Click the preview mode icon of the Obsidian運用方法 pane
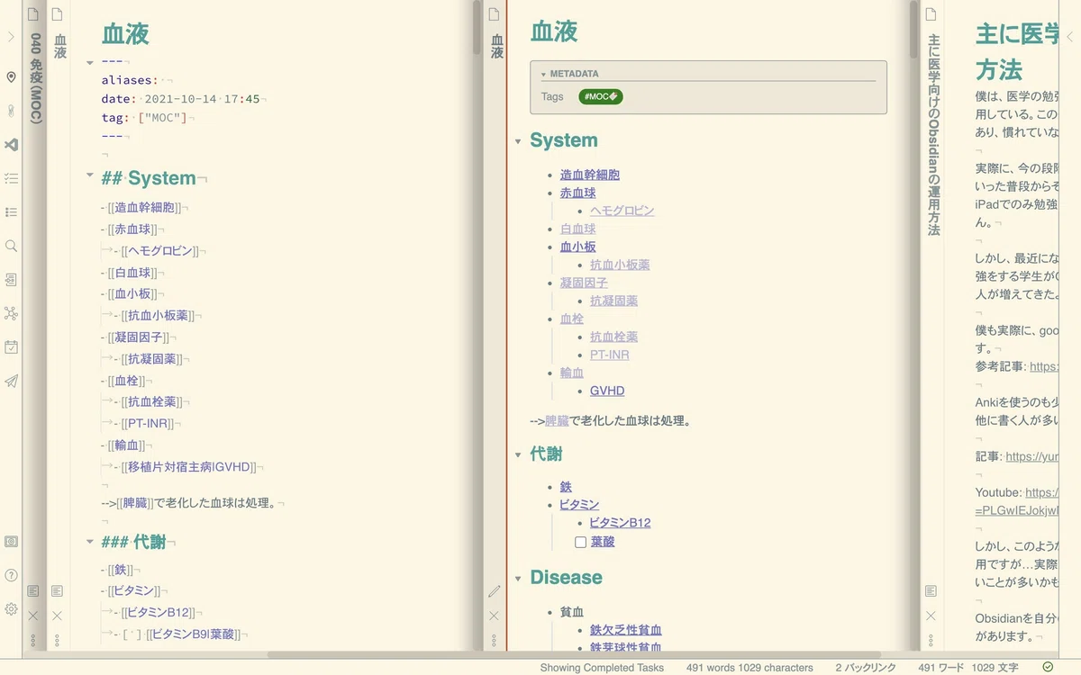This screenshot has height=675, width=1081. pos(931,591)
